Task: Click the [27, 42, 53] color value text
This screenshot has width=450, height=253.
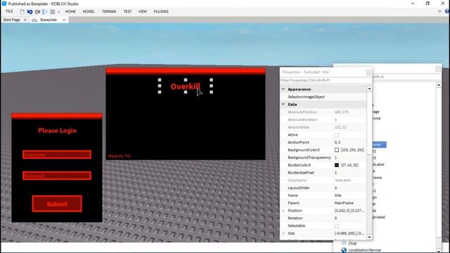Action: 349,165
